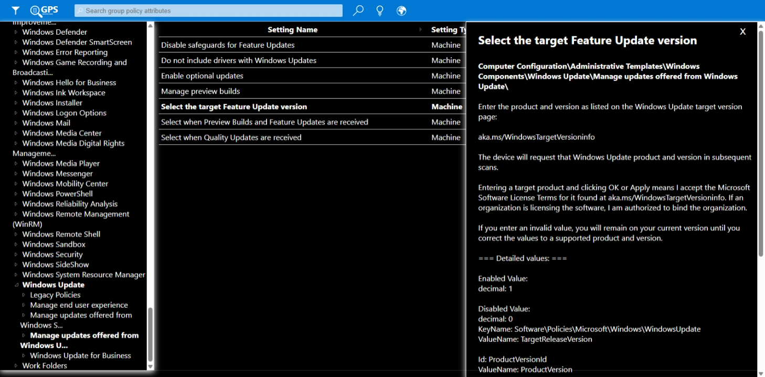Focus the Search group policy attributes field
765x377 pixels.
208,10
